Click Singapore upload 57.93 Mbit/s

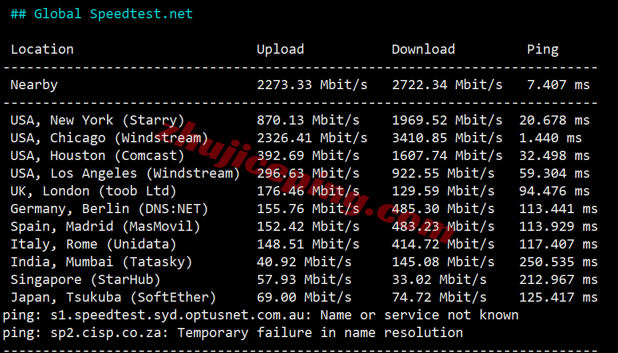(x=304, y=280)
